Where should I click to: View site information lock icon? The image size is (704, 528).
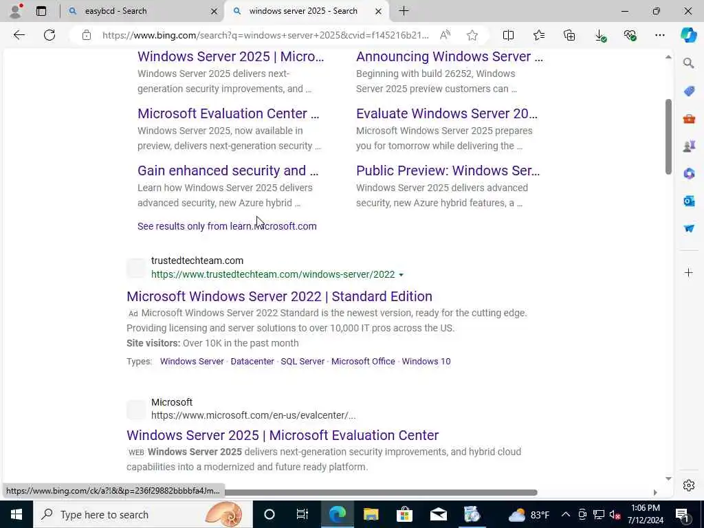tap(87, 35)
